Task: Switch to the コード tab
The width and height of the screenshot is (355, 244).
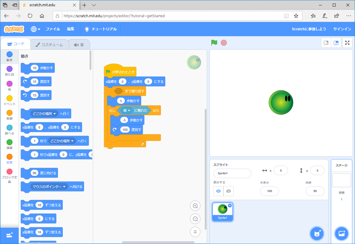Action: click(x=15, y=44)
